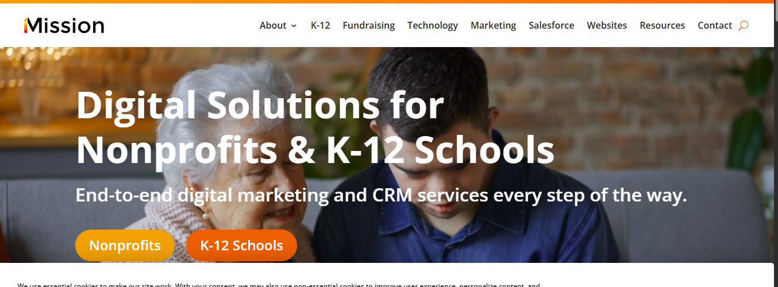The height and width of the screenshot is (287, 778).
Task: Open the About menu
Action: [278, 25]
